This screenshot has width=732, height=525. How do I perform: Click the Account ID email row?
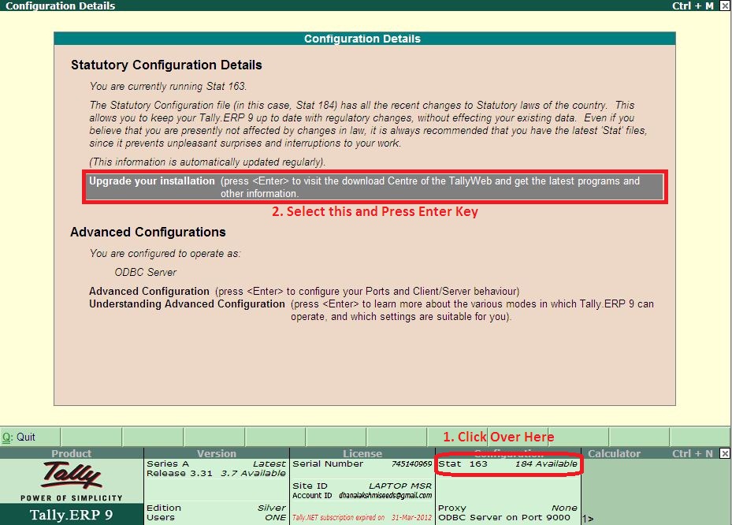362,495
